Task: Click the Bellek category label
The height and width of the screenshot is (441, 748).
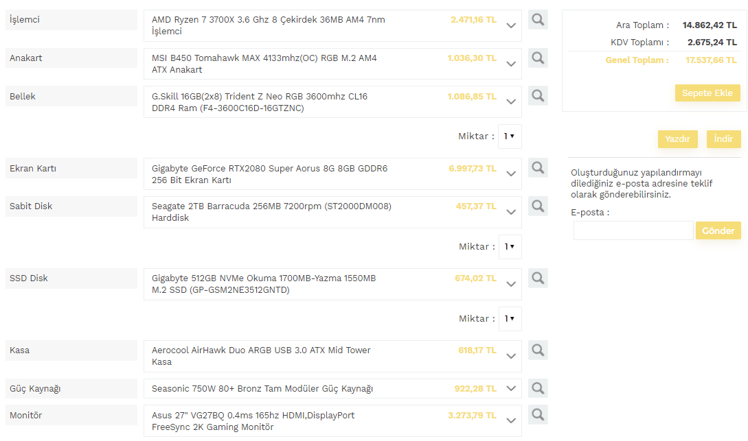Action: click(x=71, y=96)
